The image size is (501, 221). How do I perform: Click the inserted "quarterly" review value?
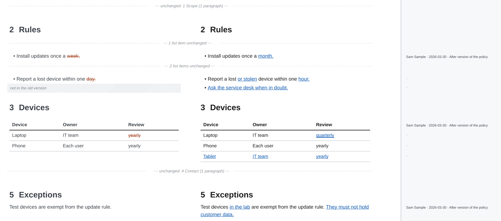tap(325, 135)
